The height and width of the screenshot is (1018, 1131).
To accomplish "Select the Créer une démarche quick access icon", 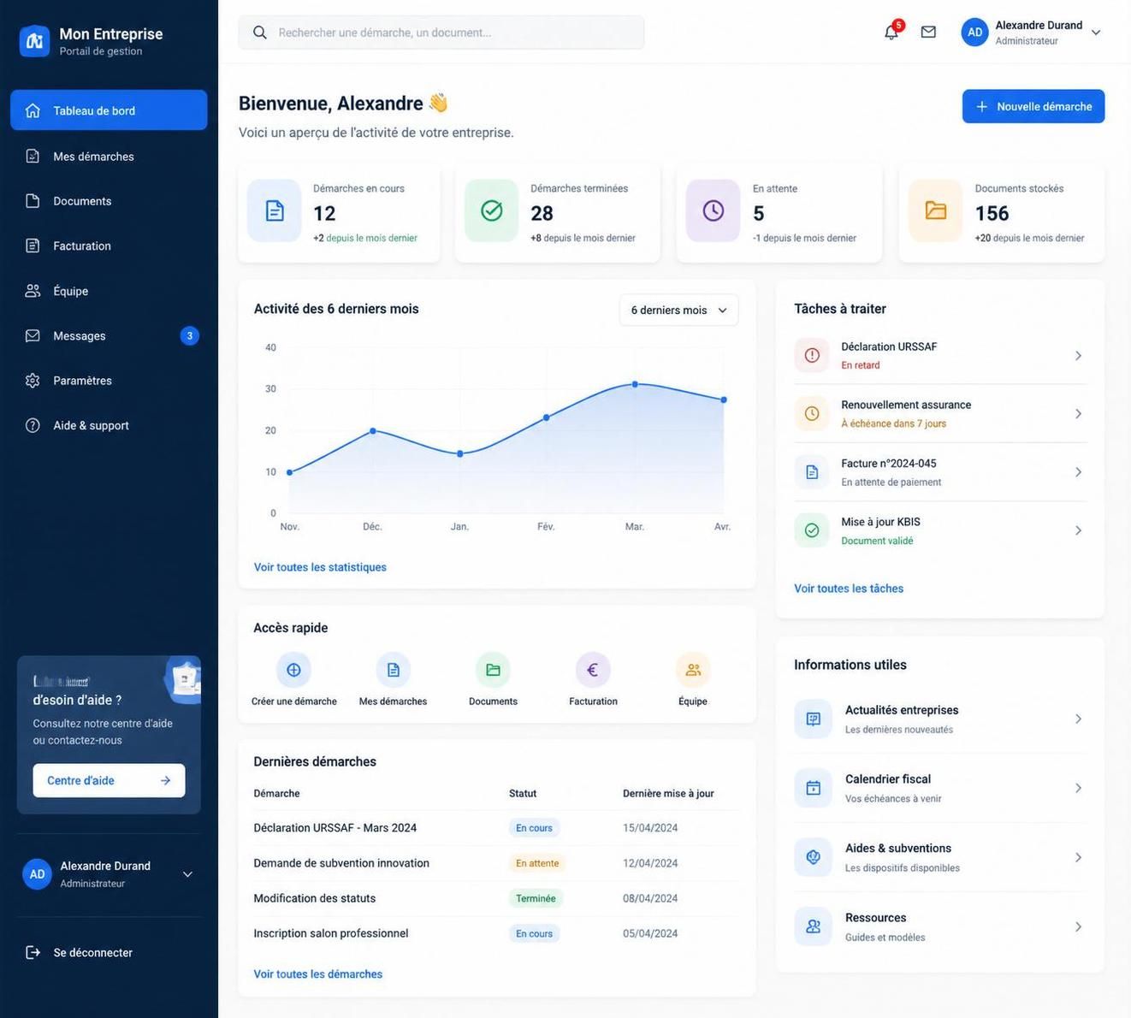I will [x=293, y=670].
